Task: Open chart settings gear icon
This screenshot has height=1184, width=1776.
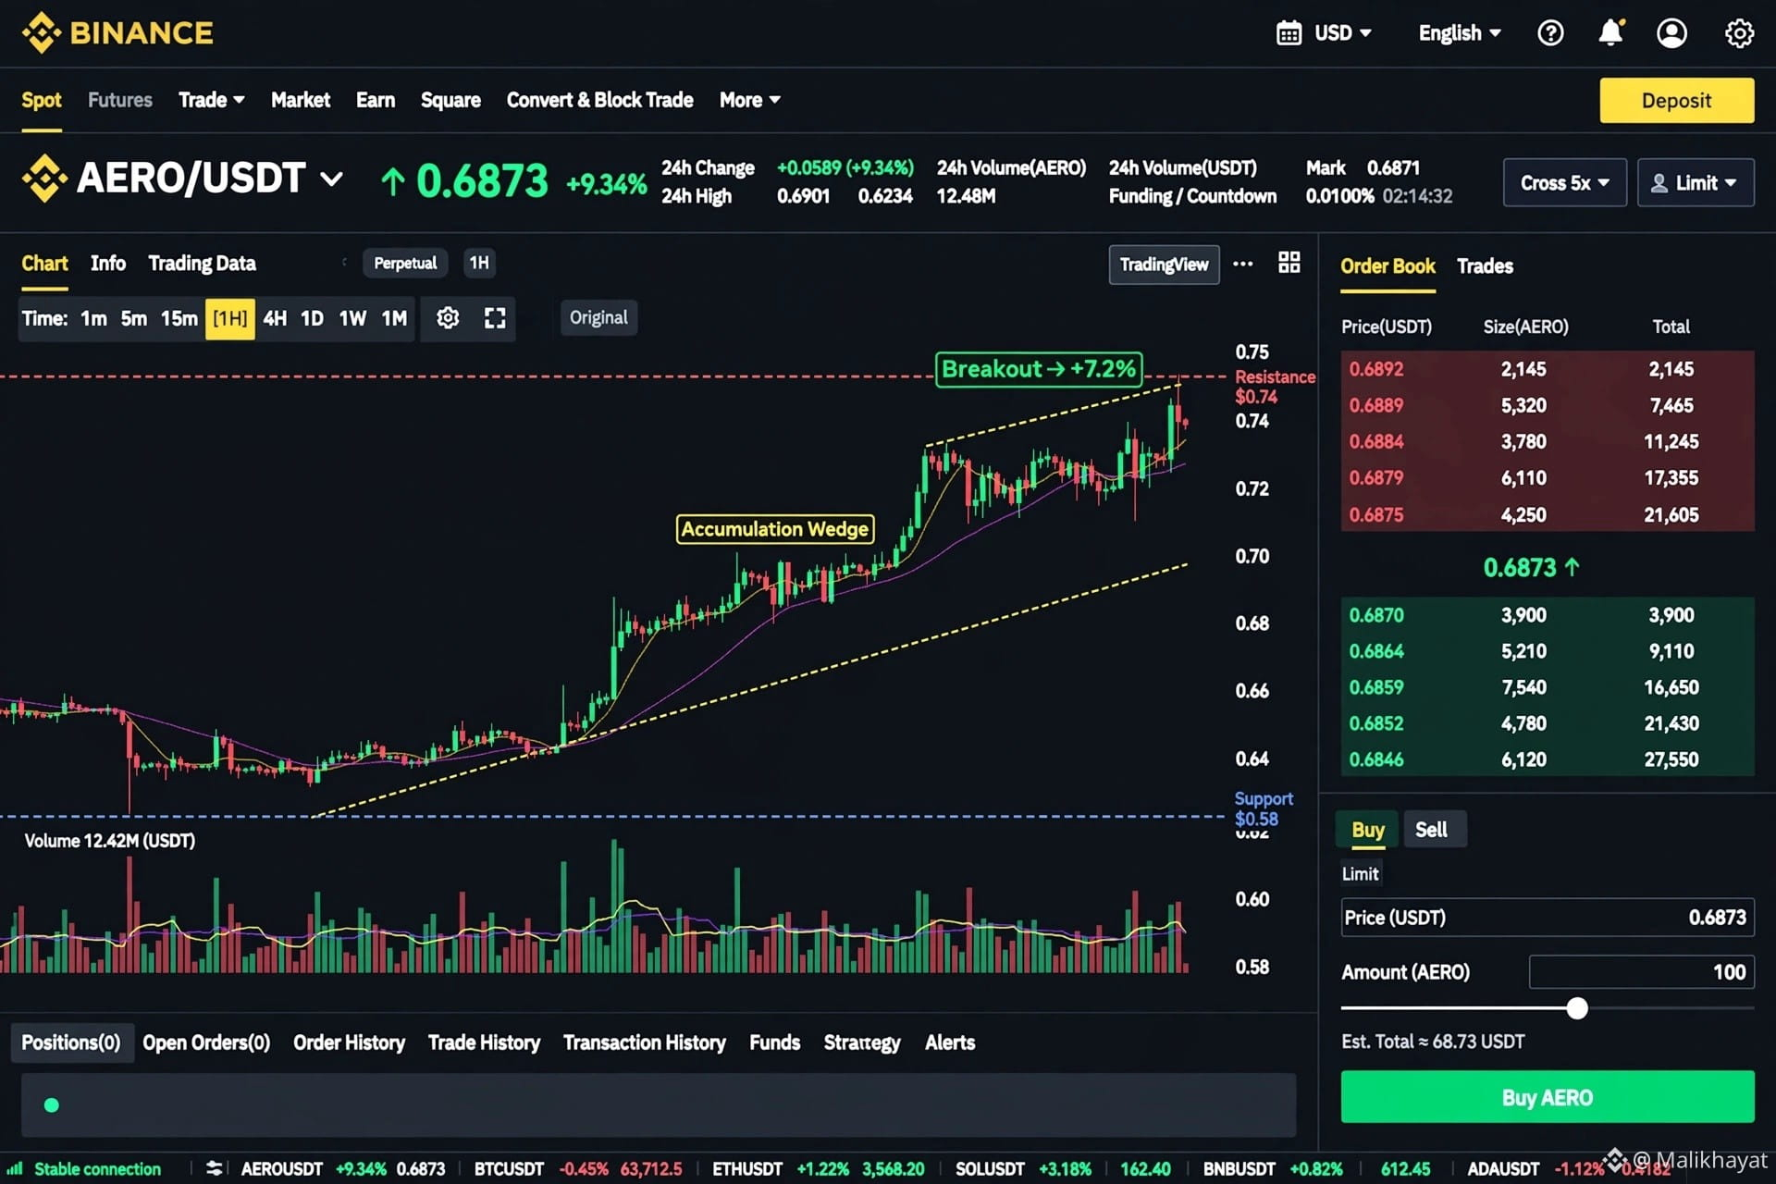Action: click(448, 318)
